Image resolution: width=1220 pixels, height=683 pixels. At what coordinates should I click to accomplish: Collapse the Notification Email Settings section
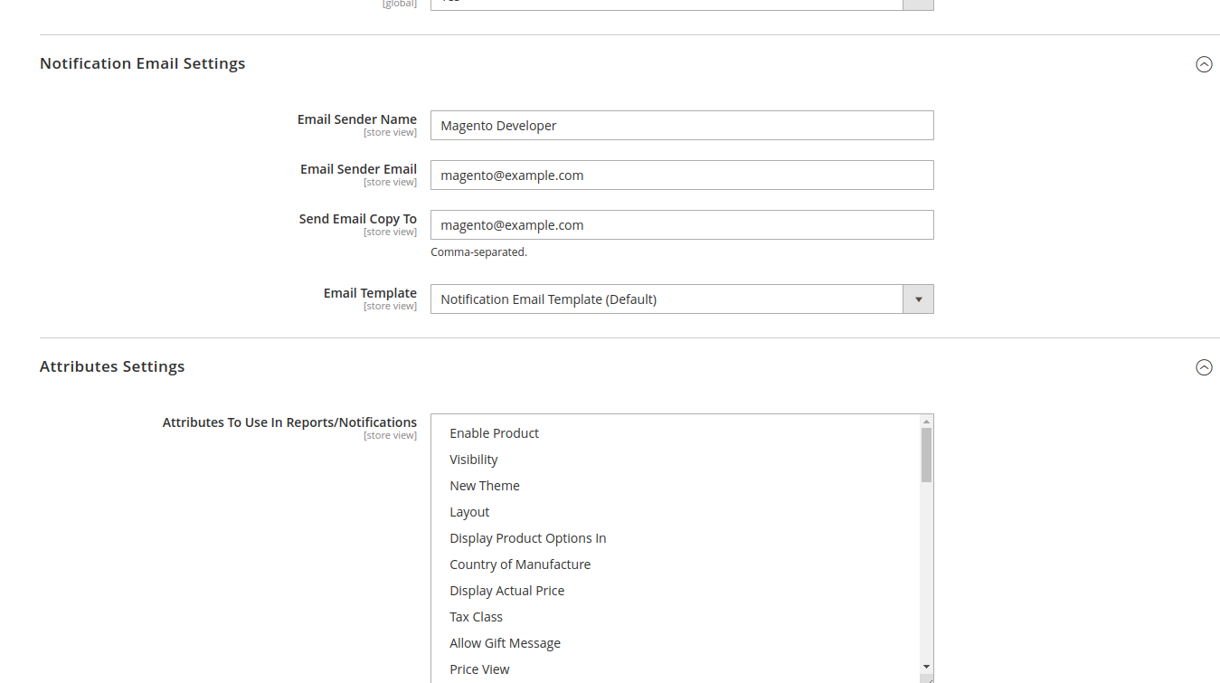pyautogui.click(x=1204, y=64)
